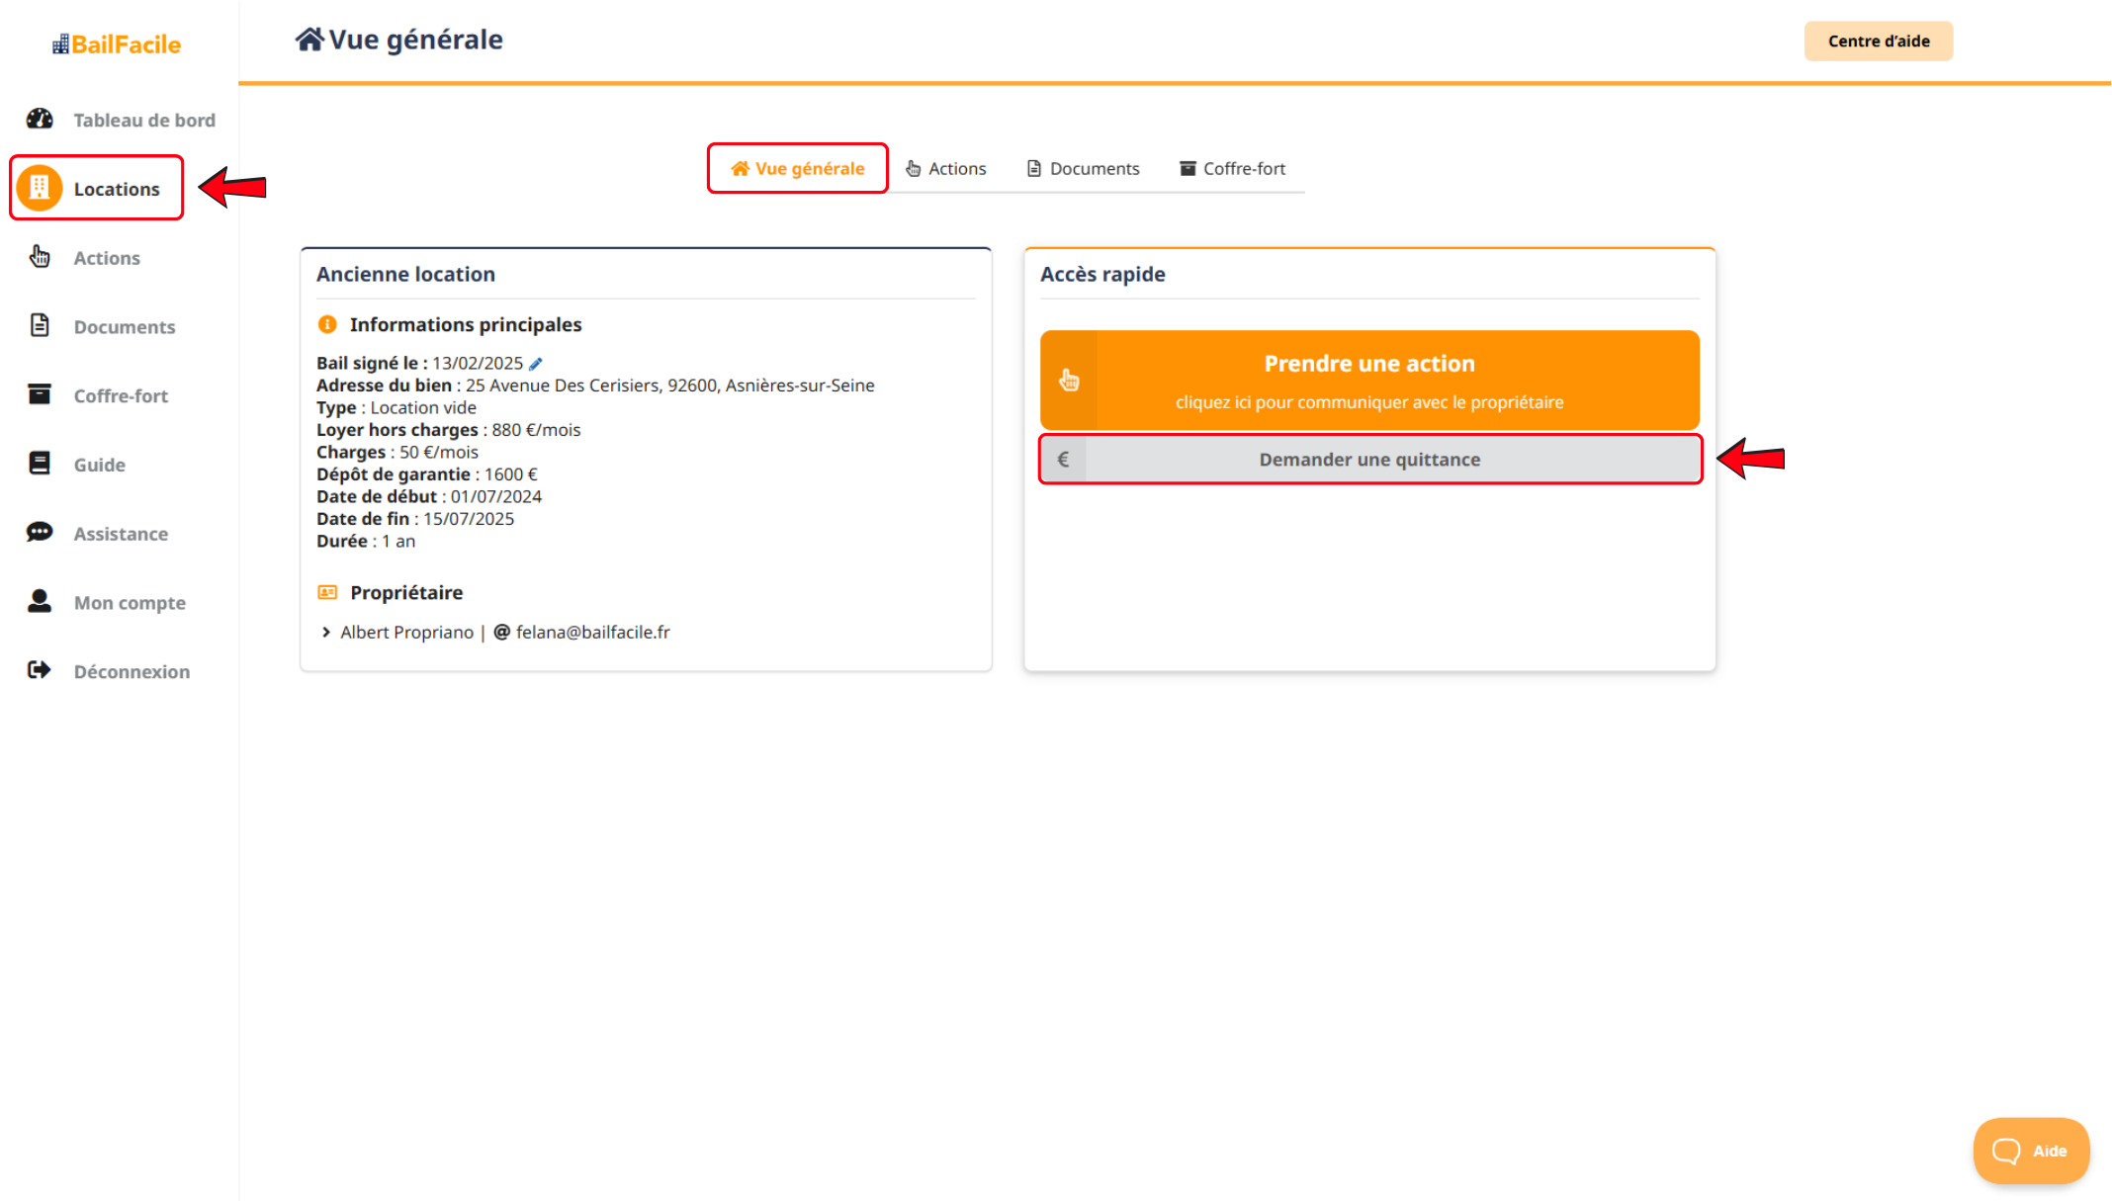Expand Albert Propriano owner details chevron
2112x1201 pixels.
tap(326, 632)
